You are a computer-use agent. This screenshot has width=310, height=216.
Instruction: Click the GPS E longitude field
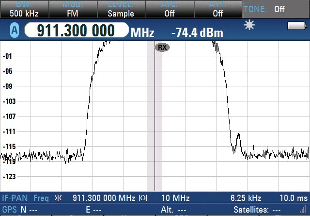[93, 210]
